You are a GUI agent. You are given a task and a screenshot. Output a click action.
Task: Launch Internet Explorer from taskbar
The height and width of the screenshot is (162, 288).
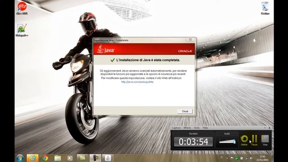pyautogui.click(x=33, y=158)
